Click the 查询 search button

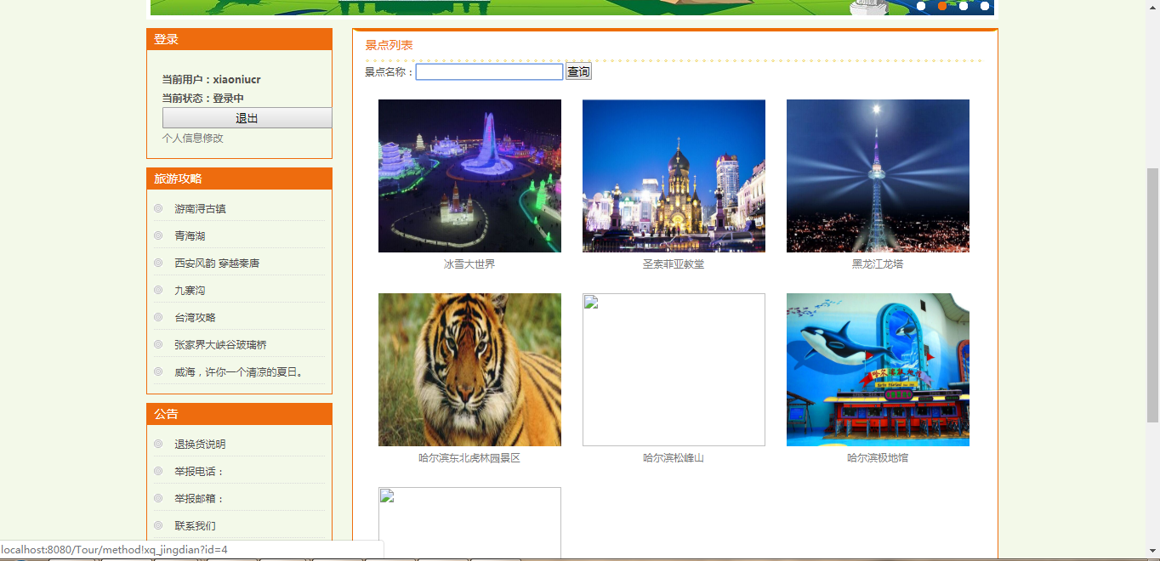click(x=578, y=72)
